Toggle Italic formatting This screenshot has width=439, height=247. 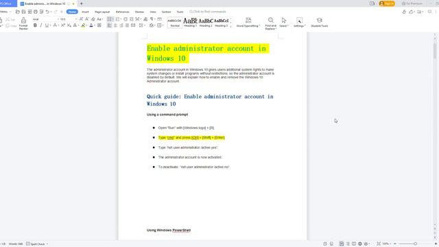41,25
